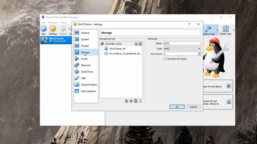Image resolution: width=257 pixels, height=144 pixels.
Task: Open the Machine Tools dropdown arrow
Action: point(217,30)
